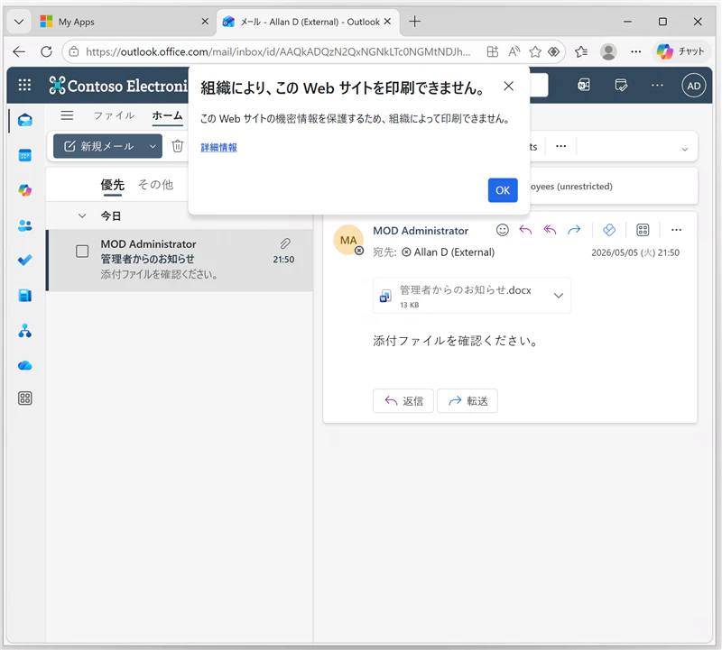Add an emoji reaction to the message

click(503, 230)
